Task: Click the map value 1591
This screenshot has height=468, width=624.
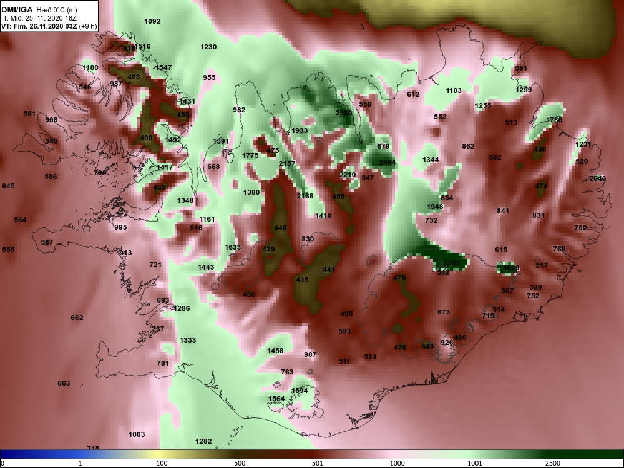Action: (221, 141)
